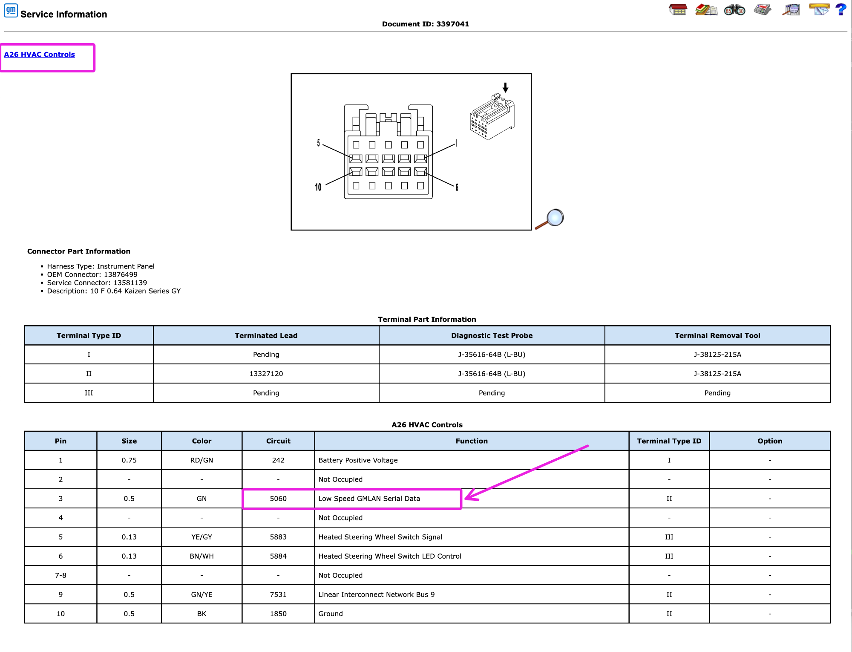
Task: Select circuit 5060 cell
Action: coord(278,499)
